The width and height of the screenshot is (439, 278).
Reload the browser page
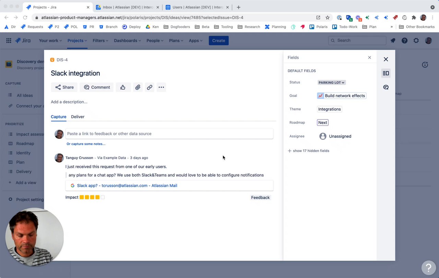[25, 18]
